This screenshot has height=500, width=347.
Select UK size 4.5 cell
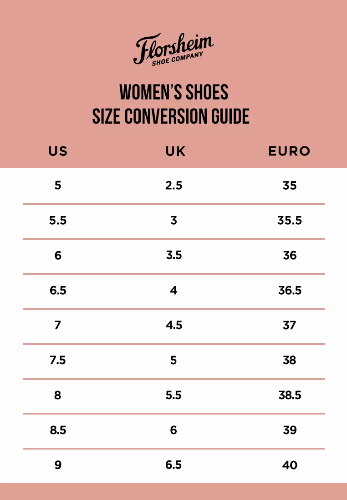(x=173, y=325)
